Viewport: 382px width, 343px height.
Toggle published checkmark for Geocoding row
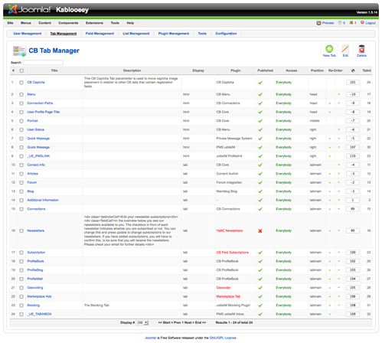(260, 288)
